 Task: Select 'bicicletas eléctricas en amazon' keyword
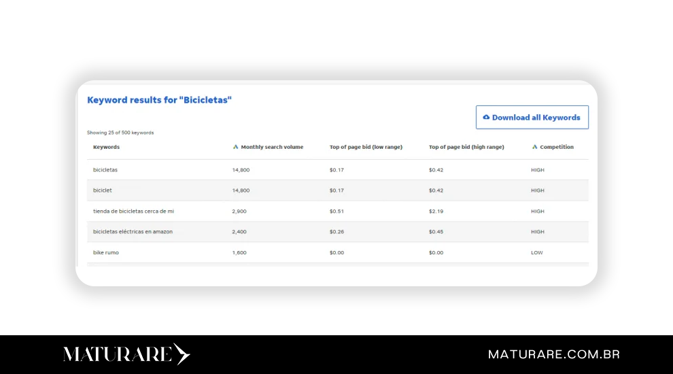(x=133, y=232)
